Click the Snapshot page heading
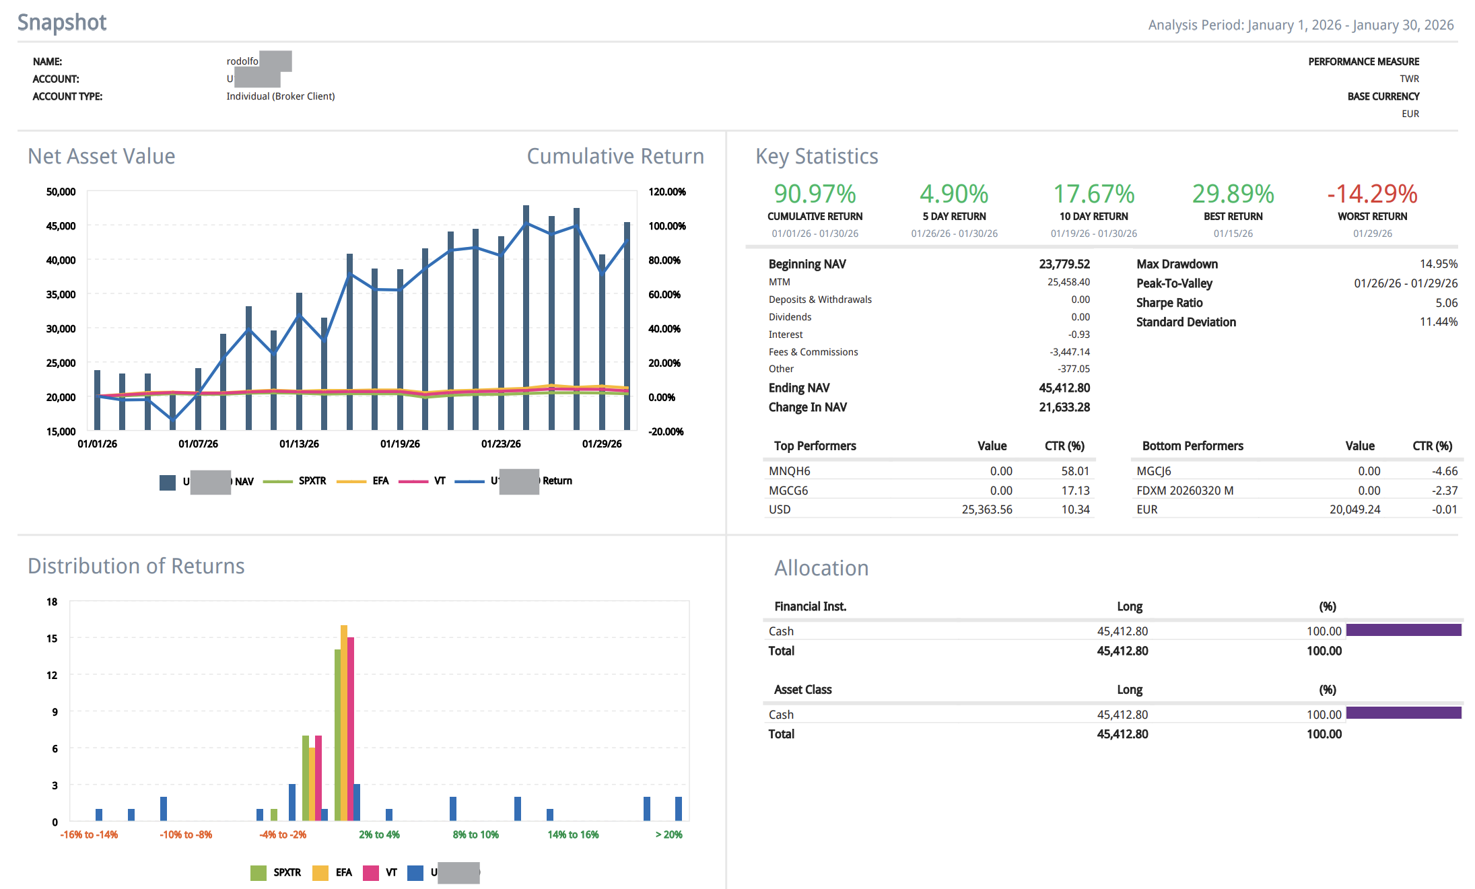Image resolution: width=1475 pixels, height=889 pixels. (x=62, y=23)
